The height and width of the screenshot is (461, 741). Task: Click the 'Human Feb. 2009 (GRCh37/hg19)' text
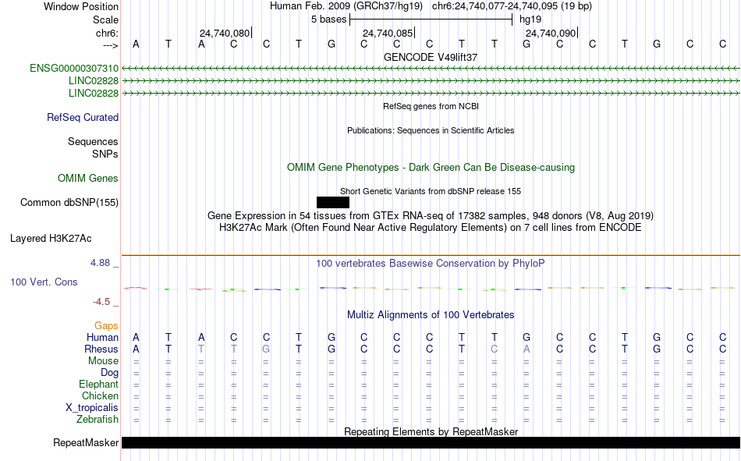point(348,6)
